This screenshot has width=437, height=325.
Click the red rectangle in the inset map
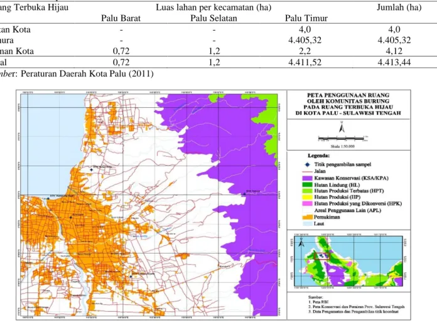322,255
